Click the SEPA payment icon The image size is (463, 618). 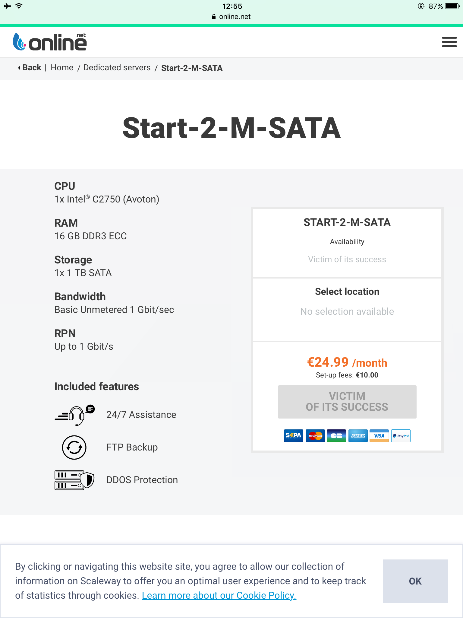pos(293,436)
